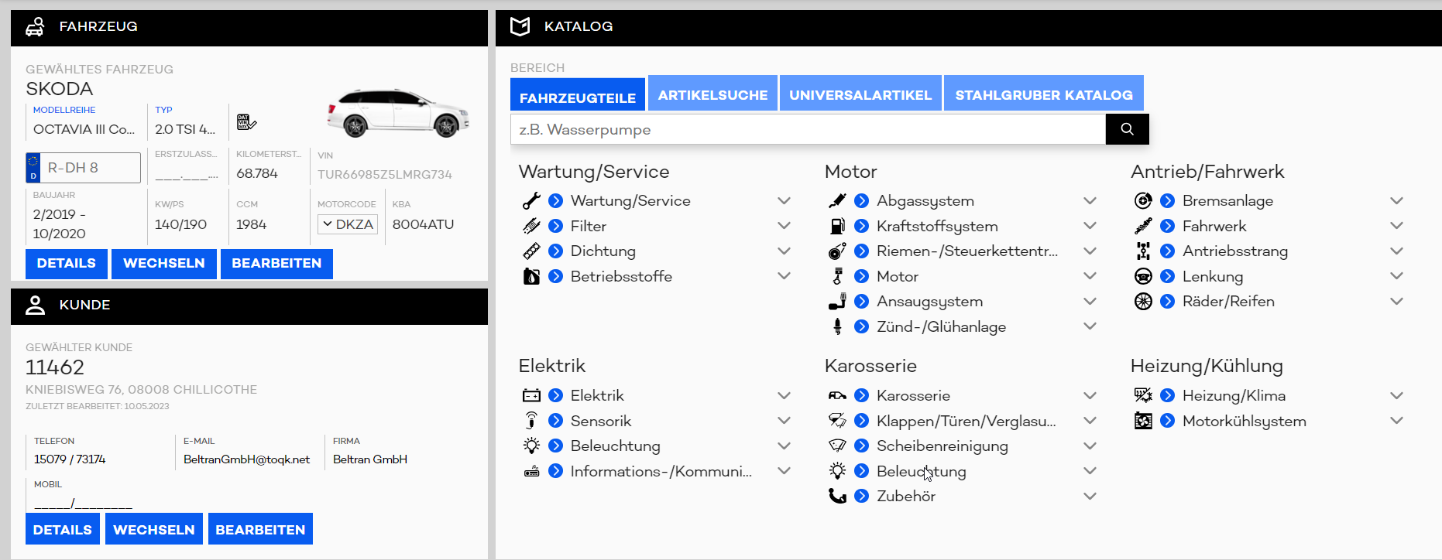Open the Dichtung category link
This screenshot has width=1442, height=560.
(603, 251)
